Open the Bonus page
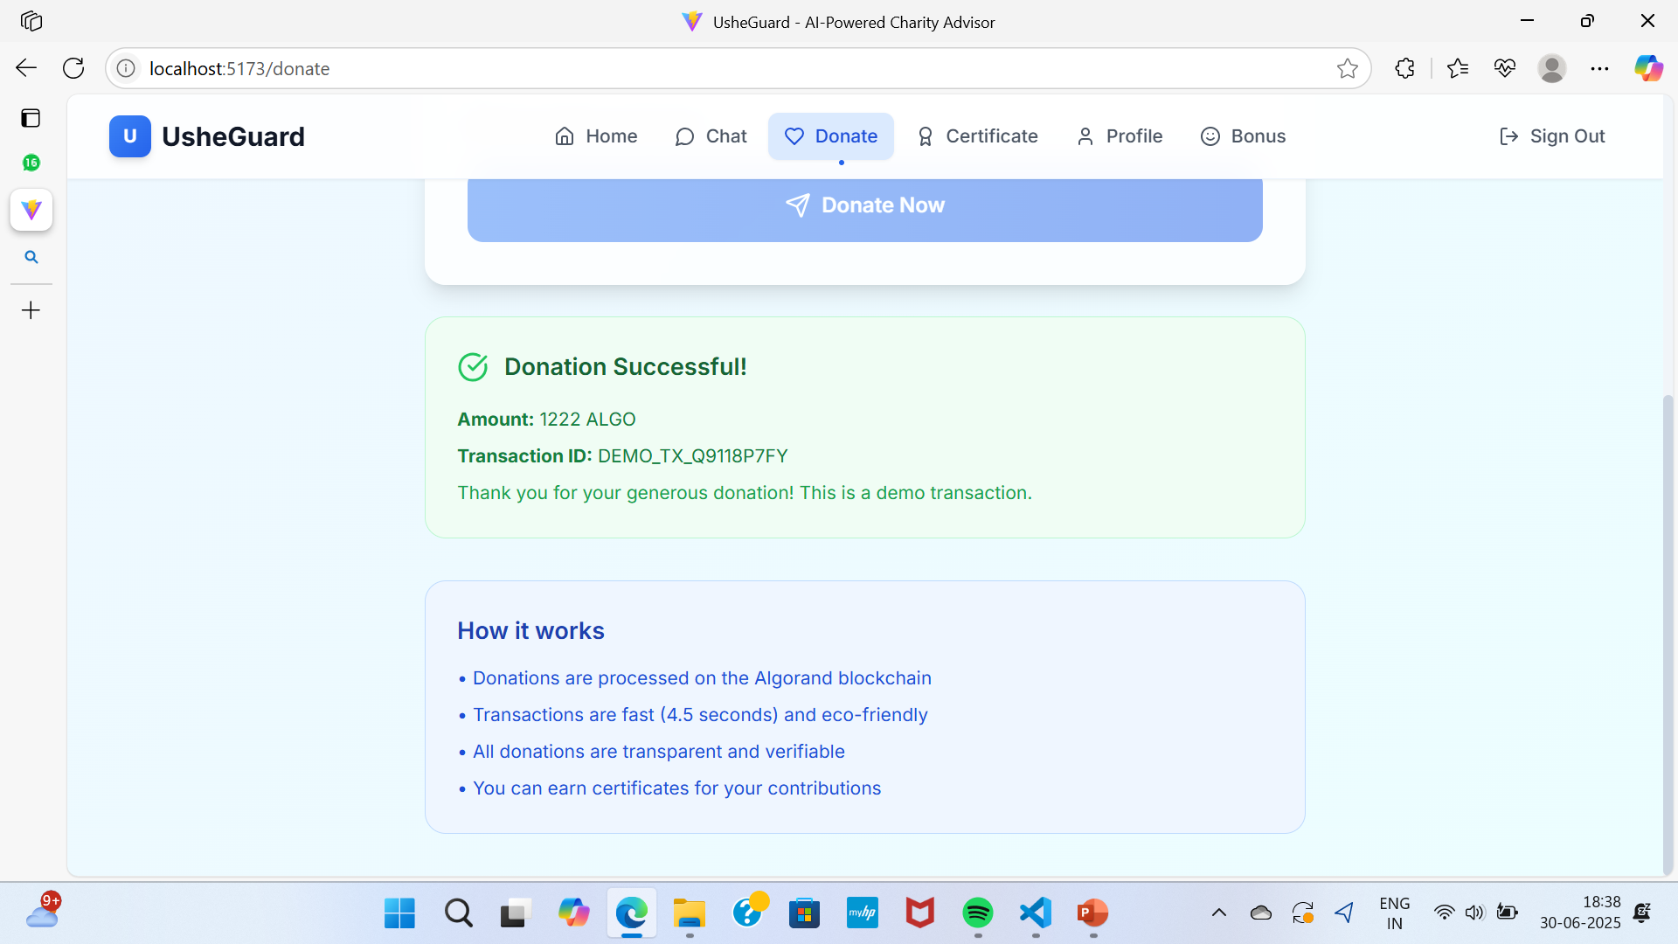 (1243, 136)
